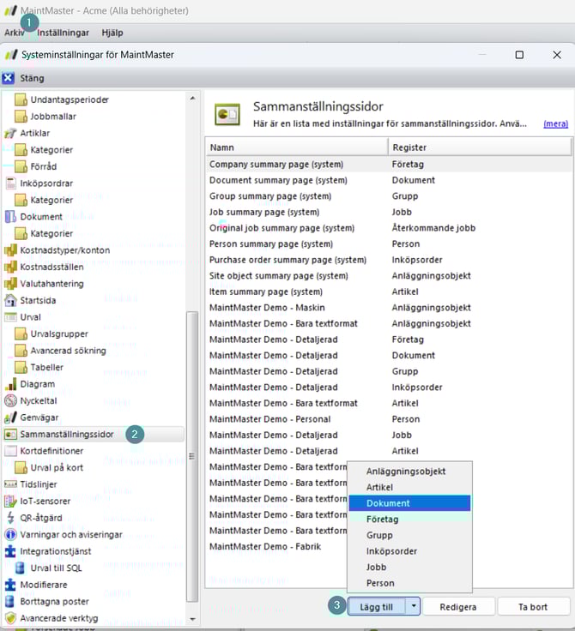The image size is (575, 631).
Task: Click the Startsida house icon
Action: point(11,300)
